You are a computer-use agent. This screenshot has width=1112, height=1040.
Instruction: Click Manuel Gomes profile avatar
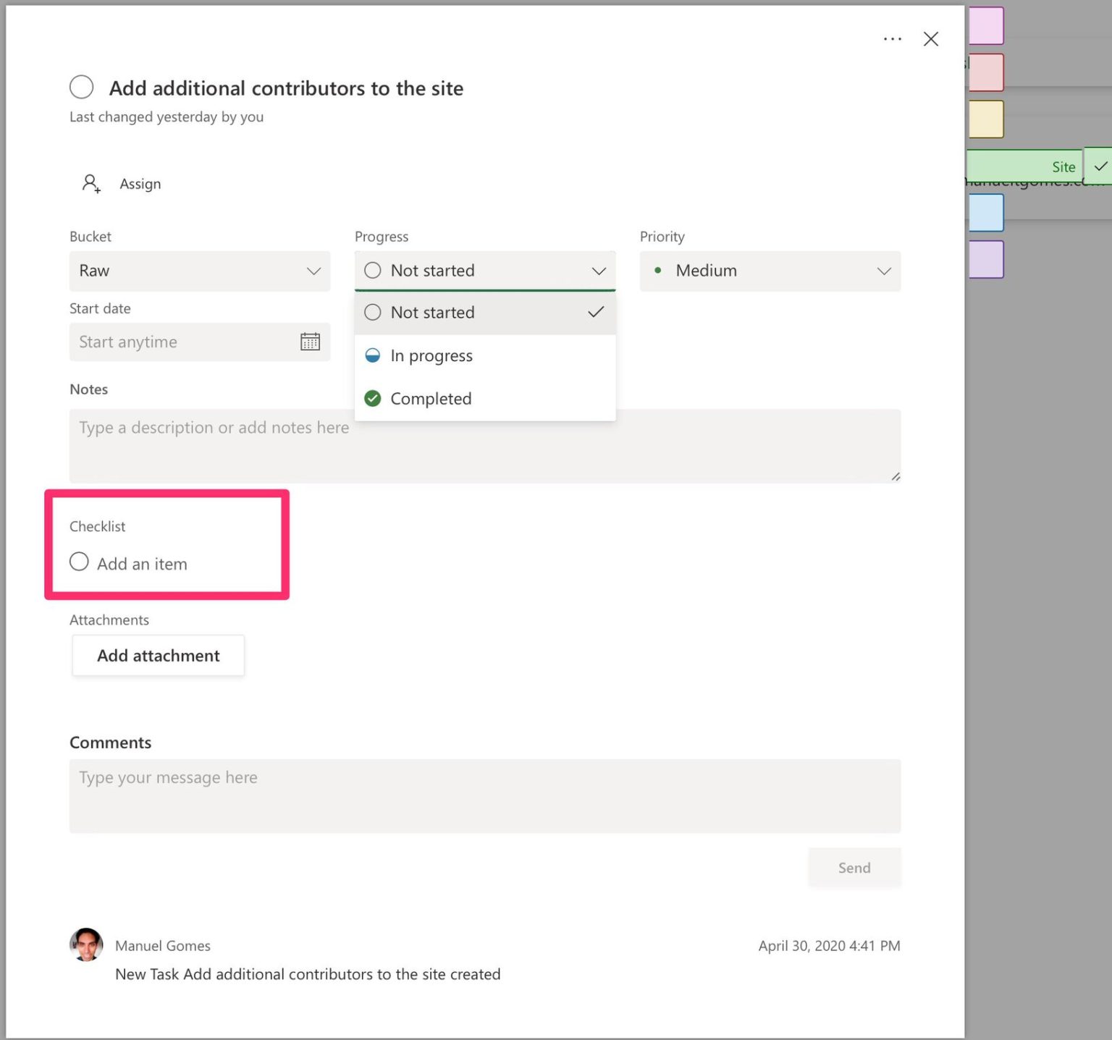86,944
